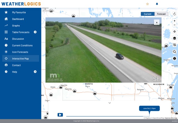Click the Current Conditions clock sidebar icon
The width and height of the screenshot is (178, 123).
coord(6,45)
